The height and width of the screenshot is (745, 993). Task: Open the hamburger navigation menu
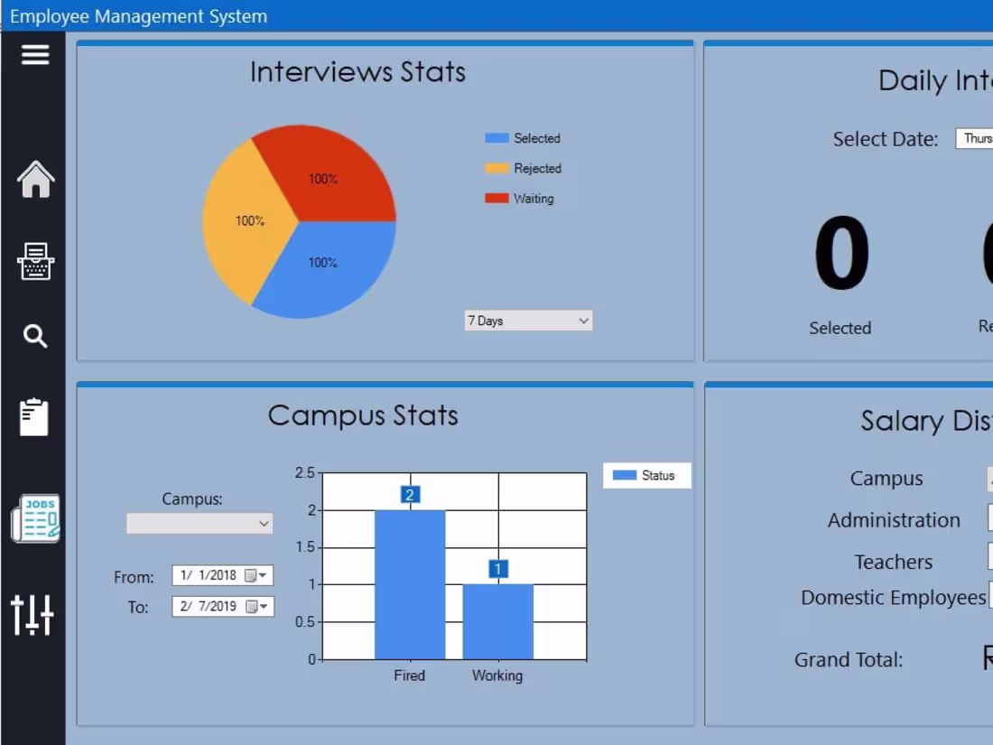35,54
